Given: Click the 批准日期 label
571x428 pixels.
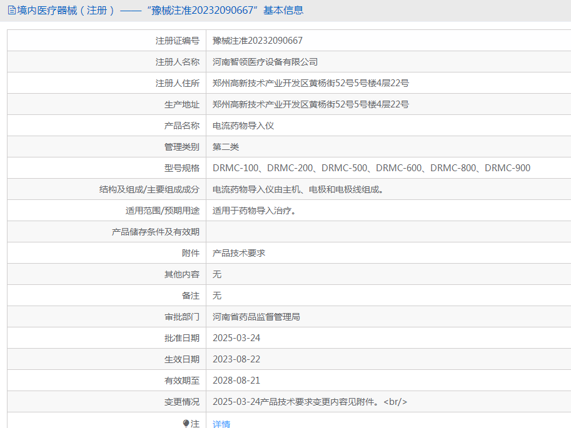Looking at the screenshot, I should click(x=182, y=338).
